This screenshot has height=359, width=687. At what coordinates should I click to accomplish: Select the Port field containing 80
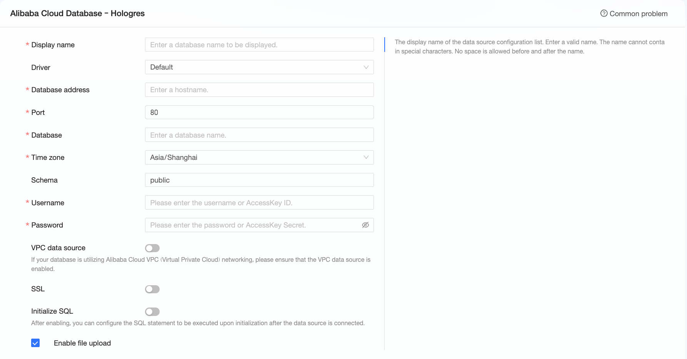(x=259, y=112)
